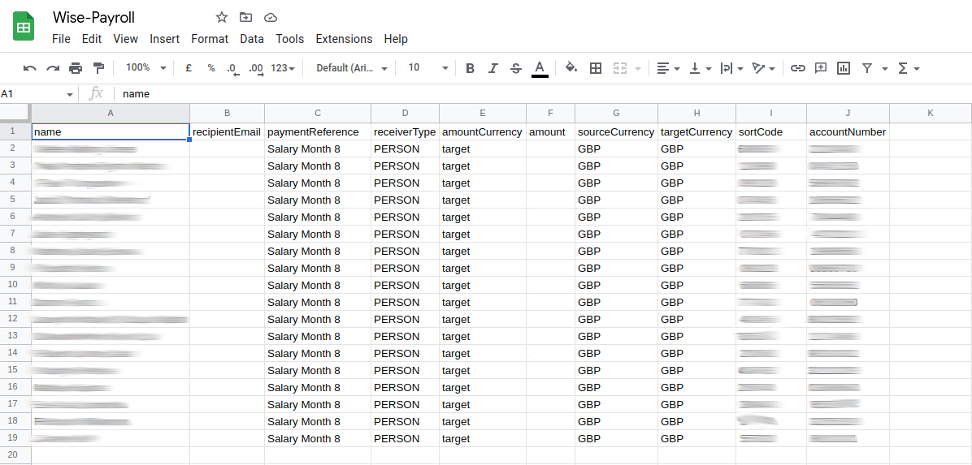The height and width of the screenshot is (465, 972).
Task: Open the borders tool
Action: click(x=596, y=68)
